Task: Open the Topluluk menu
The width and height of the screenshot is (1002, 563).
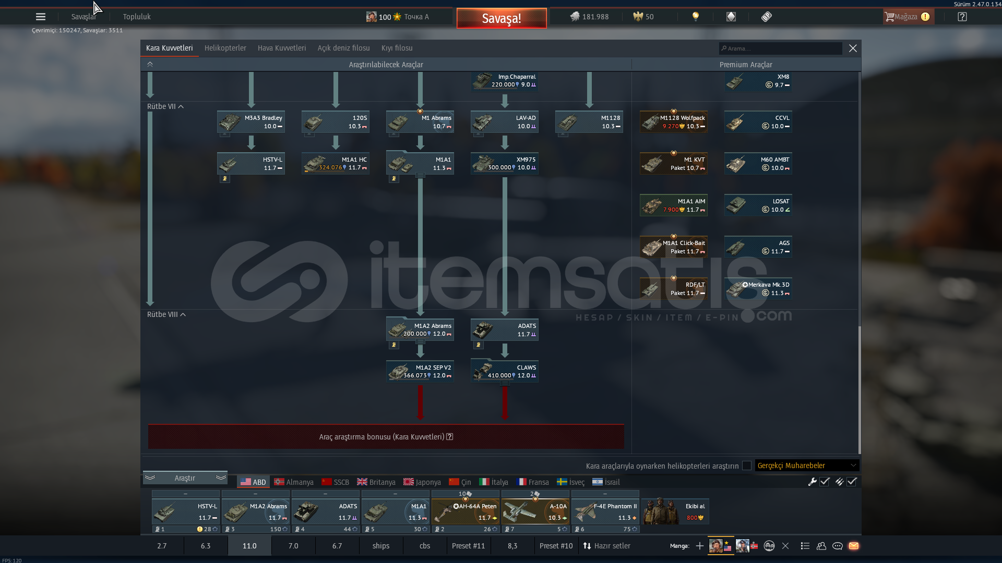Action: tap(137, 17)
